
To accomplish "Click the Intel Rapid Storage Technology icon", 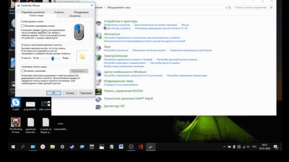I will tap(98, 99).
